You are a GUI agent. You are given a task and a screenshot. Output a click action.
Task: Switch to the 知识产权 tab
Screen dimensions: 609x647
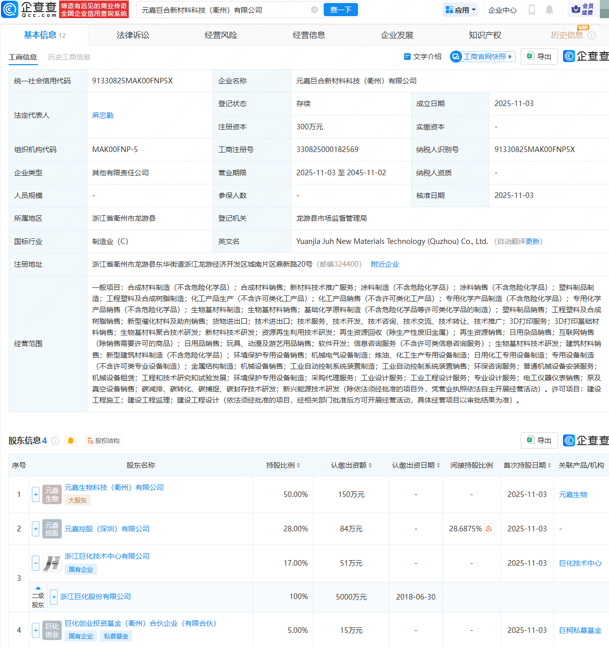(x=485, y=35)
